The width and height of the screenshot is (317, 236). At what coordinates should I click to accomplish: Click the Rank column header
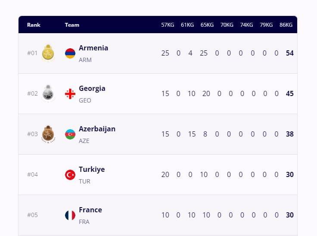tap(34, 25)
